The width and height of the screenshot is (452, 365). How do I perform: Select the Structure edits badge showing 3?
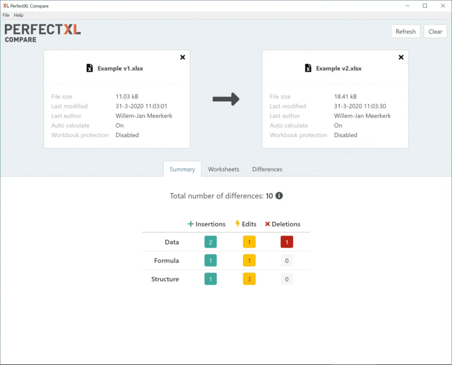point(249,279)
